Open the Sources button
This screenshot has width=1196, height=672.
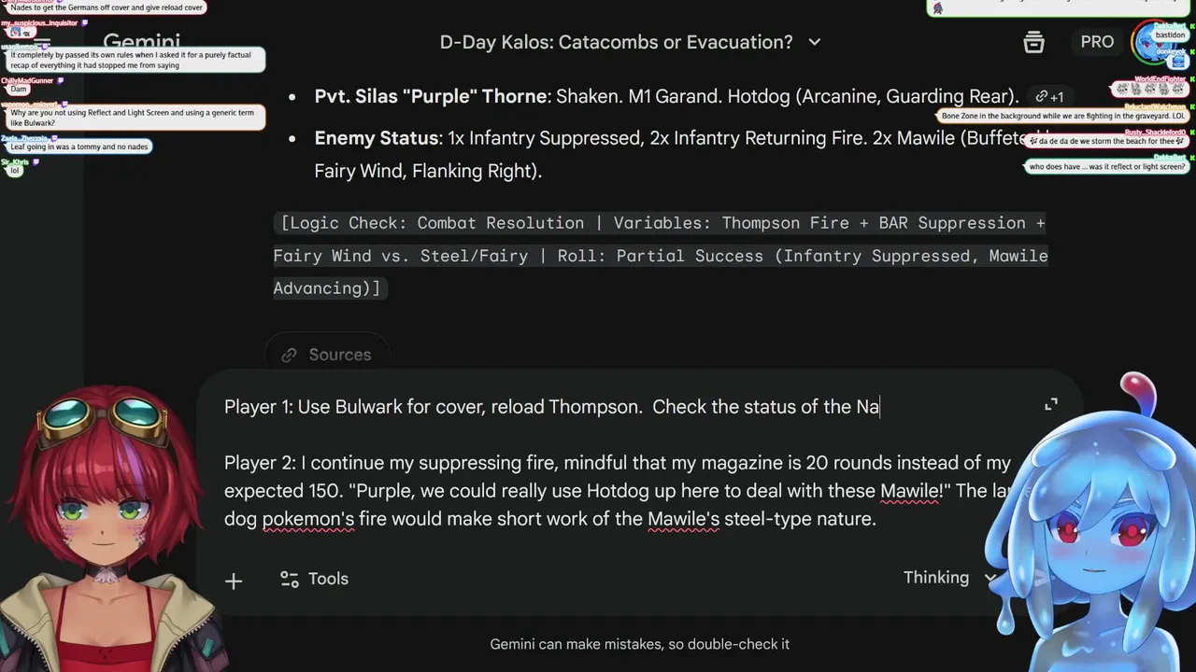tap(328, 355)
